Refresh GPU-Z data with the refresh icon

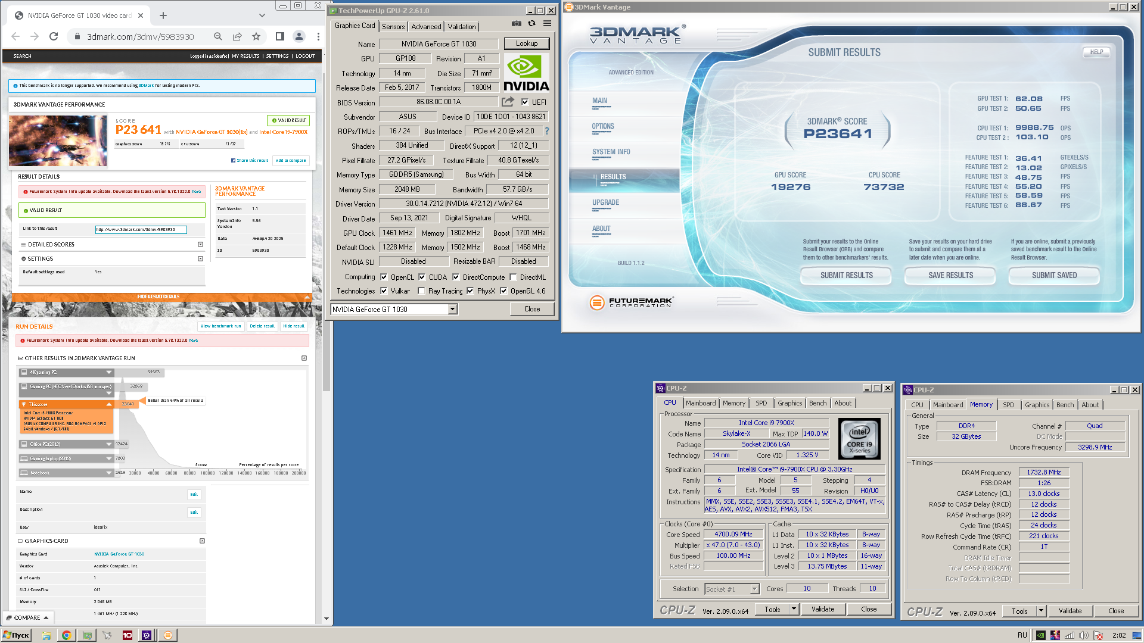(531, 24)
